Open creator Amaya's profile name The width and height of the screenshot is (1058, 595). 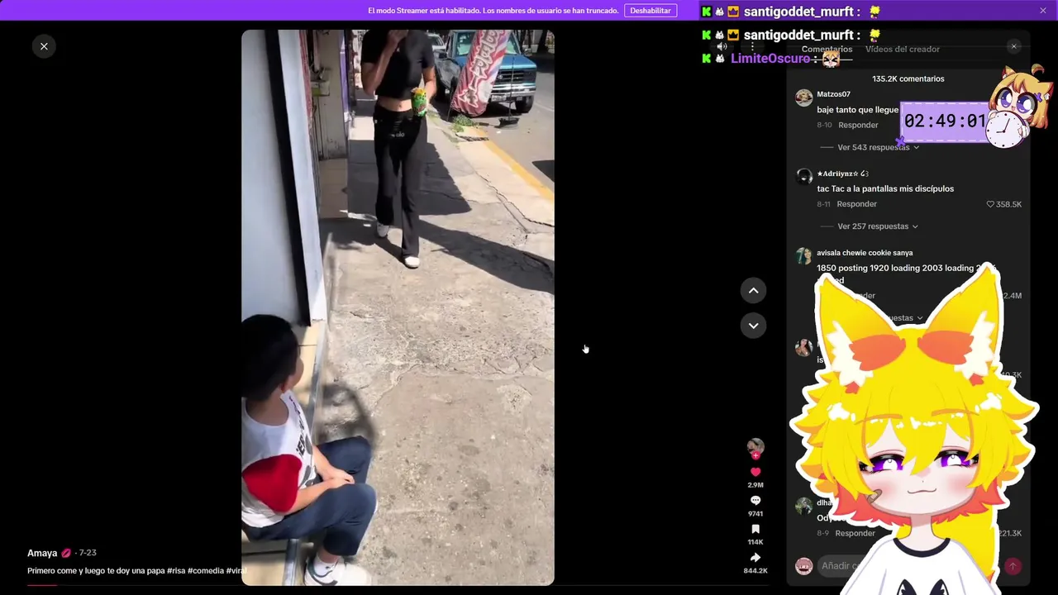click(42, 553)
